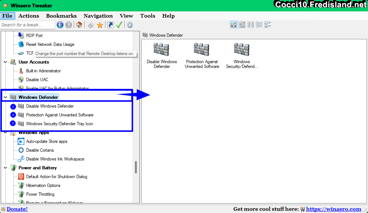
Task: Select the Power and Battery category label
Action: (38, 167)
